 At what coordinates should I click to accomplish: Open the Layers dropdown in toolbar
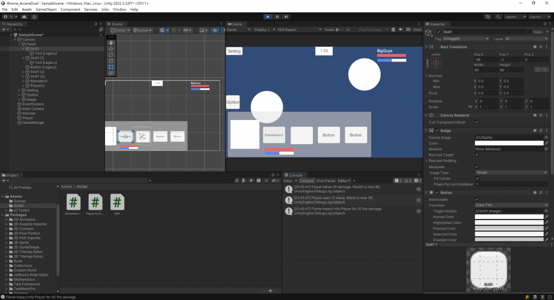pyautogui.click(x=515, y=17)
